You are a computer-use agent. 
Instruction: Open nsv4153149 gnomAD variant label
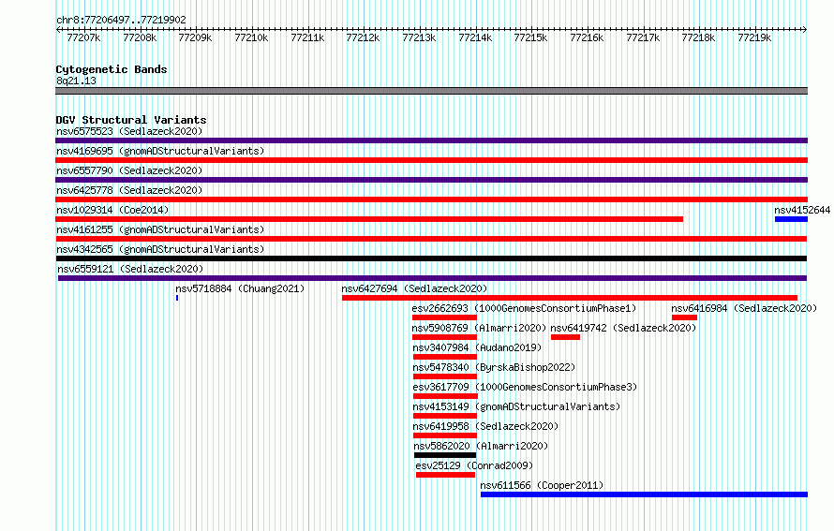516,406
